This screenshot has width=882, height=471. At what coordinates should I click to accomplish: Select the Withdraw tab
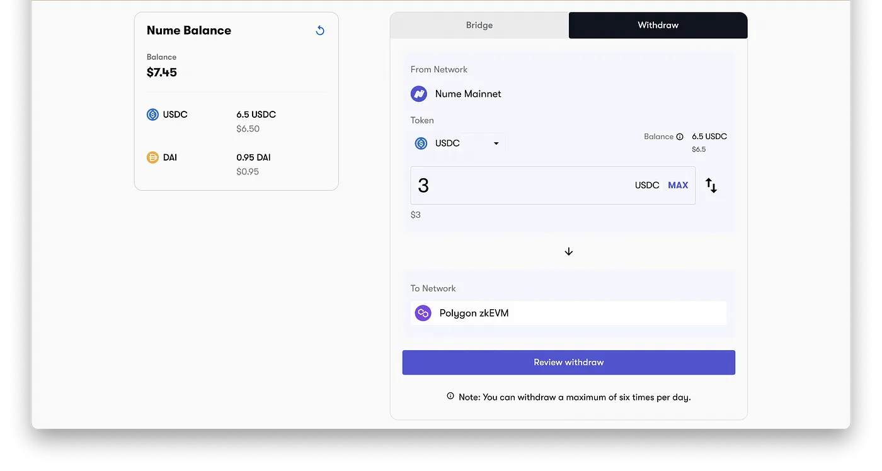pyautogui.click(x=658, y=25)
